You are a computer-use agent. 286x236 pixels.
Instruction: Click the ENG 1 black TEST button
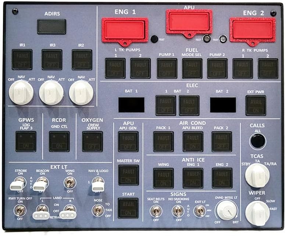click(x=154, y=39)
